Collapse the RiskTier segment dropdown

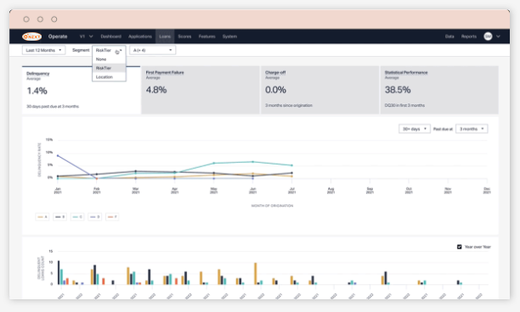click(109, 50)
